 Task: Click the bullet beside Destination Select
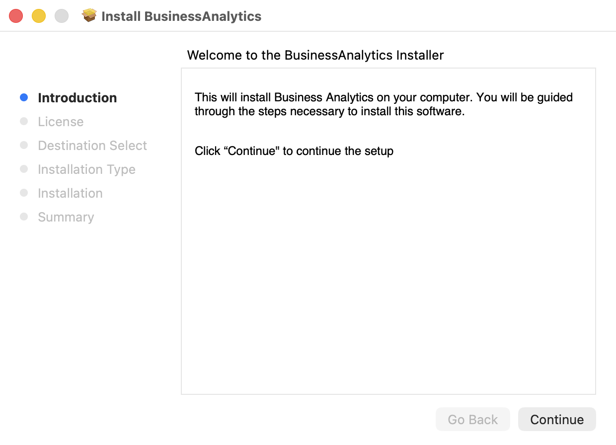24,146
